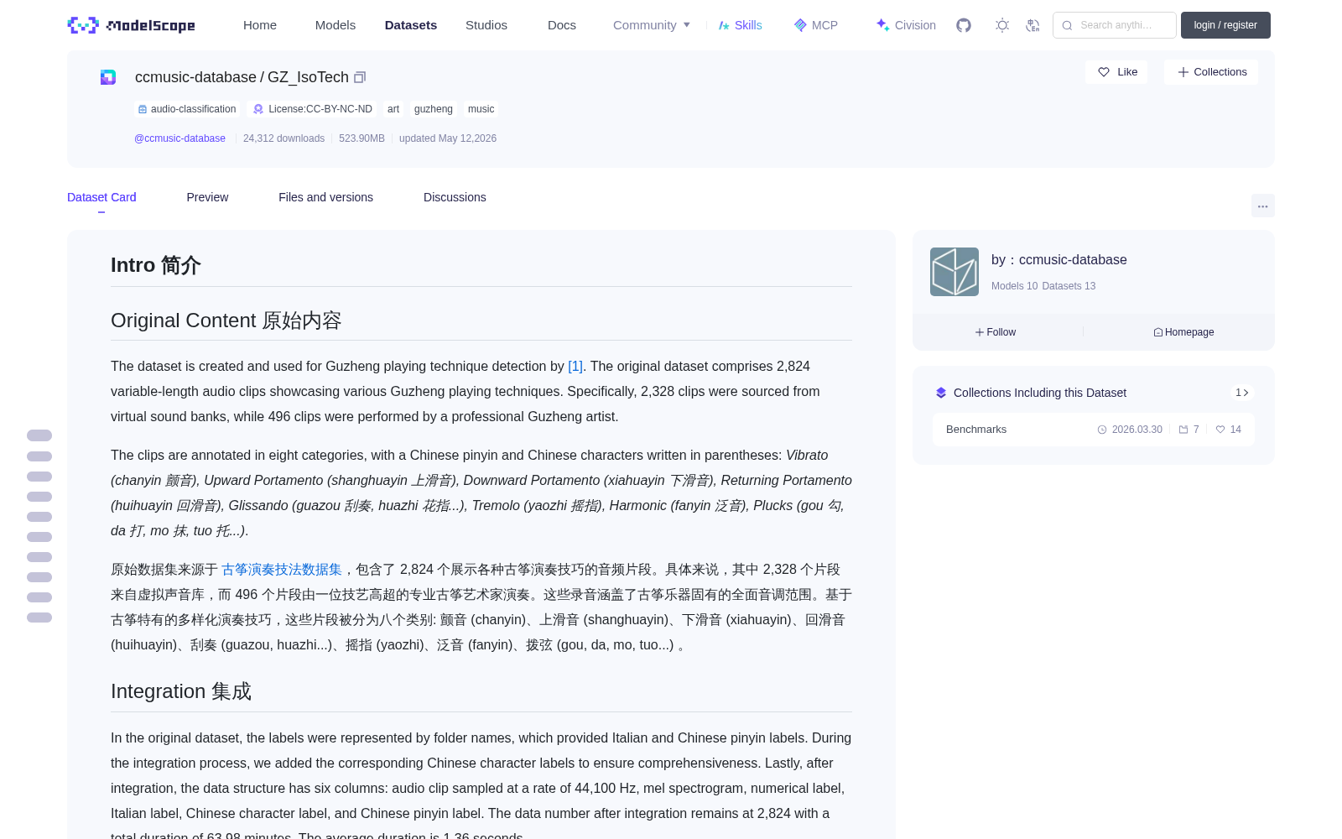This screenshot has width=1342, height=839.
Task: Click the Benchmarks likes heart icon
Action: coord(1220,430)
